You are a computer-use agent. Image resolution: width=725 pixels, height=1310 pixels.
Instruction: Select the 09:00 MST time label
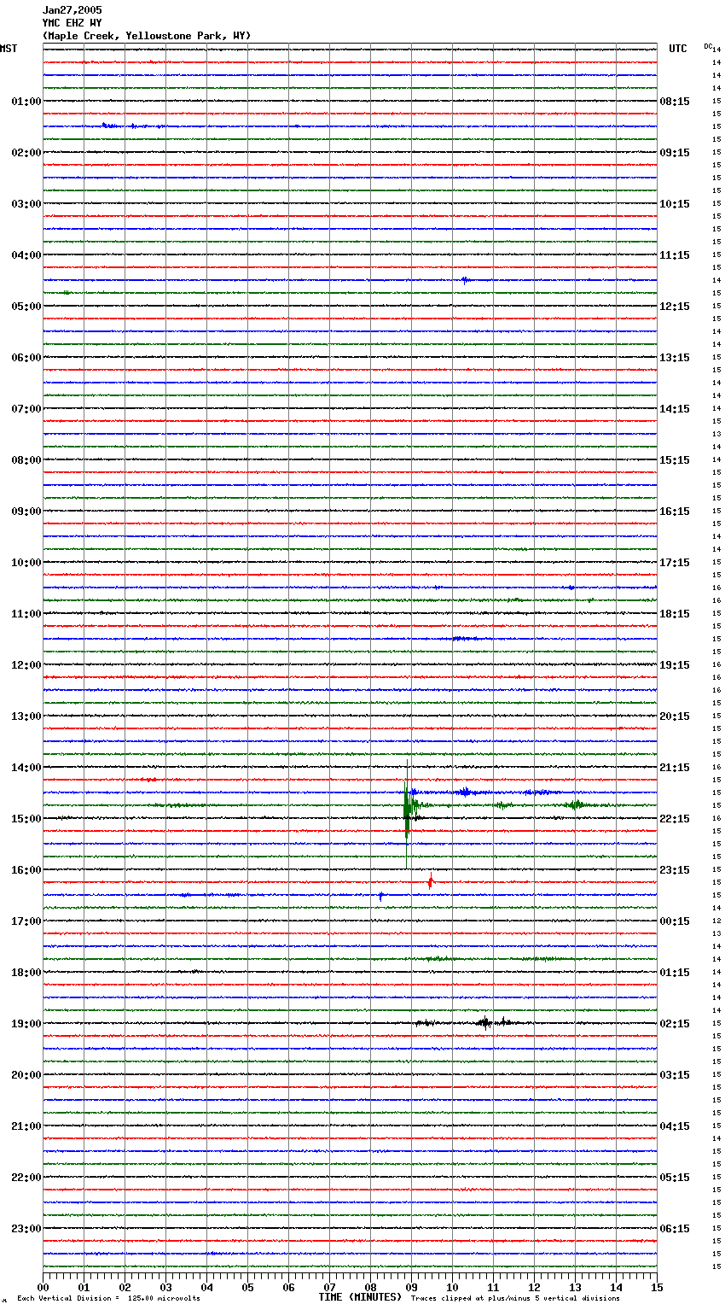pyautogui.click(x=26, y=512)
